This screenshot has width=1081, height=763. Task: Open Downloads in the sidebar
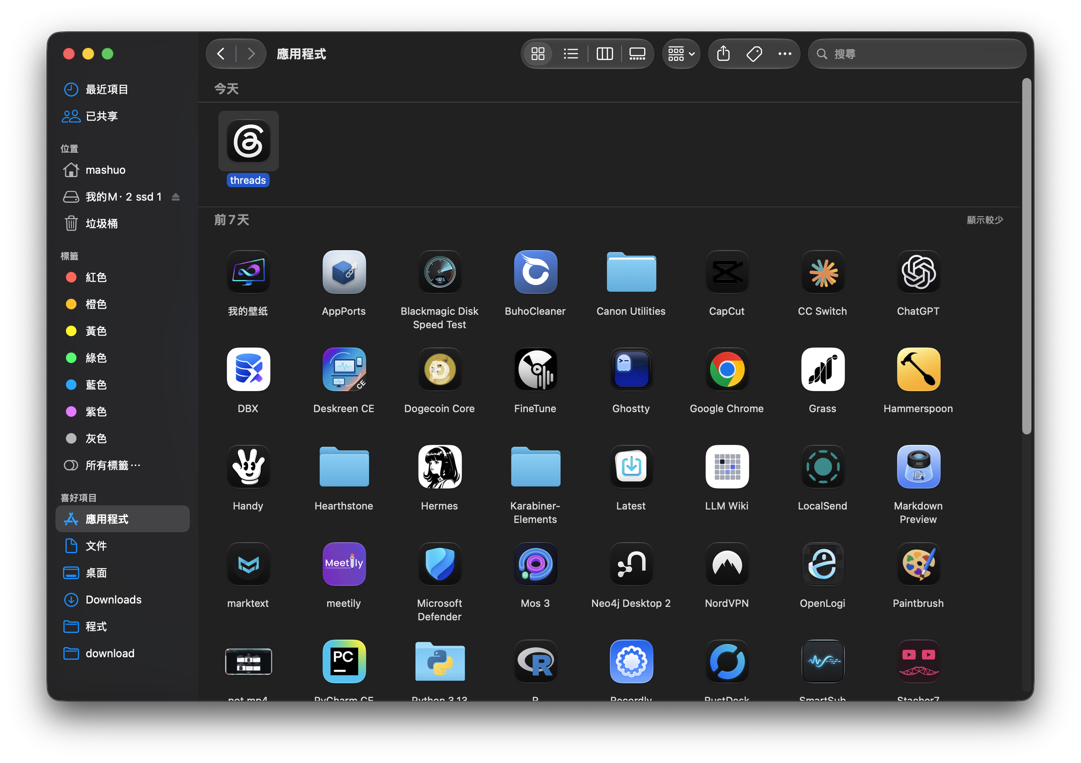[122, 599]
